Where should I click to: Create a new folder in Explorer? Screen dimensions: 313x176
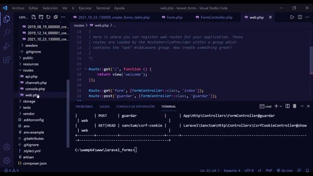point(41,17)
